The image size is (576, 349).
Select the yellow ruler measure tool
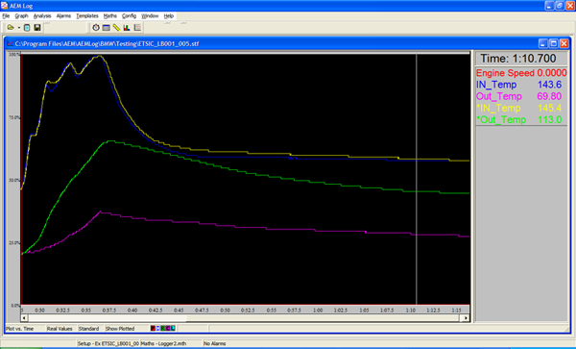point(116,28)
